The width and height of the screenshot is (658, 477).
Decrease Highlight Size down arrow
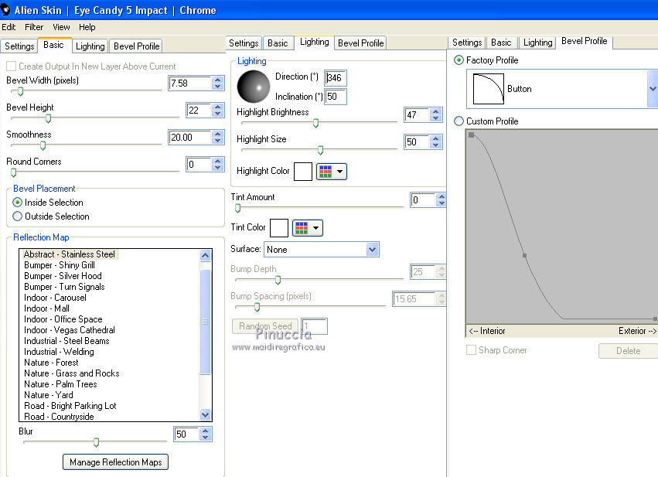pos(435,145)
